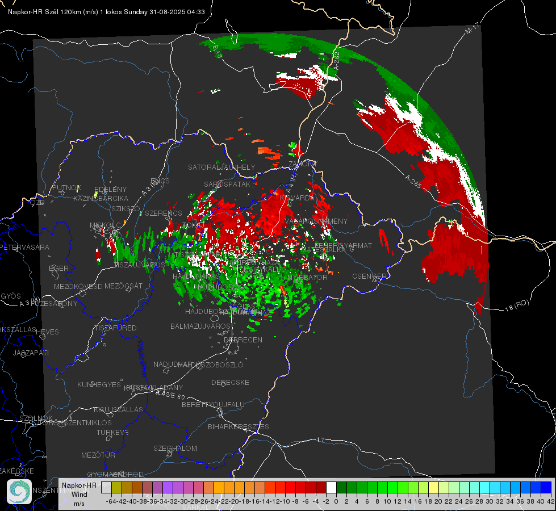This screenshot has width=556, height=511.
Task: Click the EDELÉNY label
Action: click(x=111, y=190)
